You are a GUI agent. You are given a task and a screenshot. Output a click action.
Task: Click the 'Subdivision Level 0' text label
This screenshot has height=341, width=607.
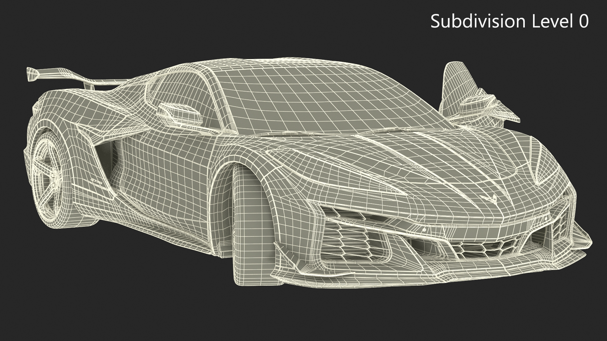pos(510,22)
